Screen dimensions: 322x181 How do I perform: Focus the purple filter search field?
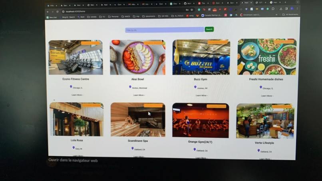coord(165,30)
